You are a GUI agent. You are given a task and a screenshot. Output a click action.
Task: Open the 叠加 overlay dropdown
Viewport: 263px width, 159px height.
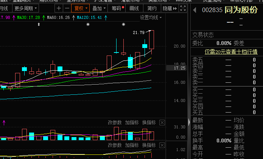click(99, 8)
